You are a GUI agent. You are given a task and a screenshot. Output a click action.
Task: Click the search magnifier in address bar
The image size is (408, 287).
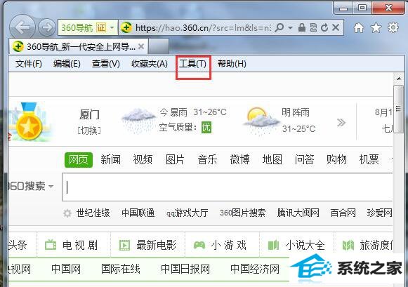(279, 27)
